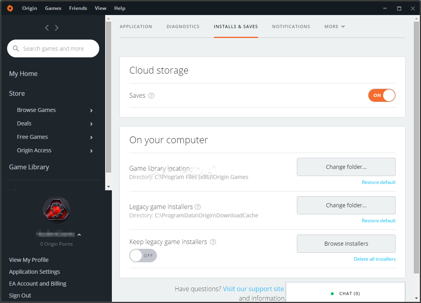
Task: Open help icon beside Legacy game installers
Action: [x=198, y=207]
